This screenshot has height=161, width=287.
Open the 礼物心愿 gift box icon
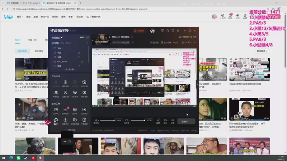pos(84,82)
